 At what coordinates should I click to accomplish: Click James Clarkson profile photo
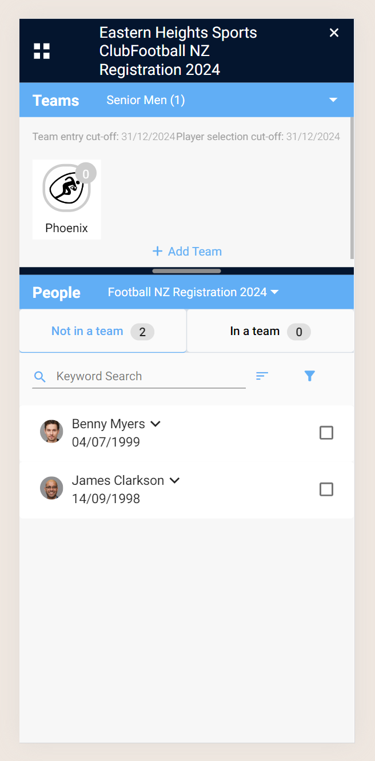pyautogui.click(x=51, y=488)
